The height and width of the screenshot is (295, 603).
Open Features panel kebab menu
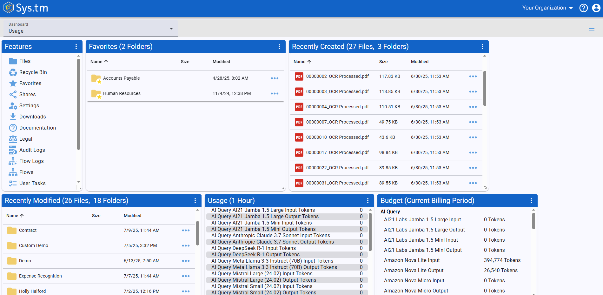76,47
